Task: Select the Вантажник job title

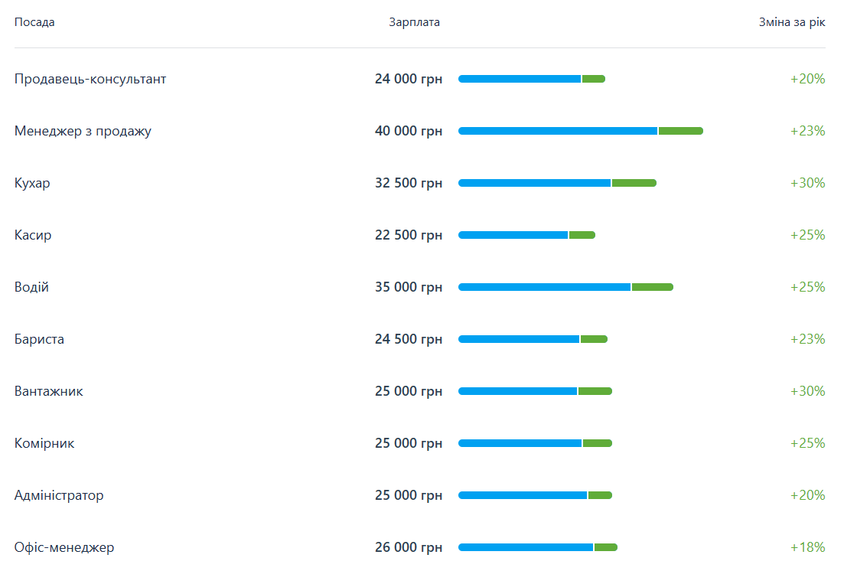Action: click(49, 391)
